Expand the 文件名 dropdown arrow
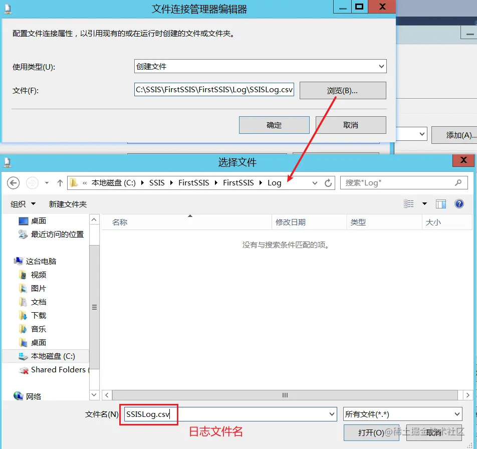 (332, 414)
